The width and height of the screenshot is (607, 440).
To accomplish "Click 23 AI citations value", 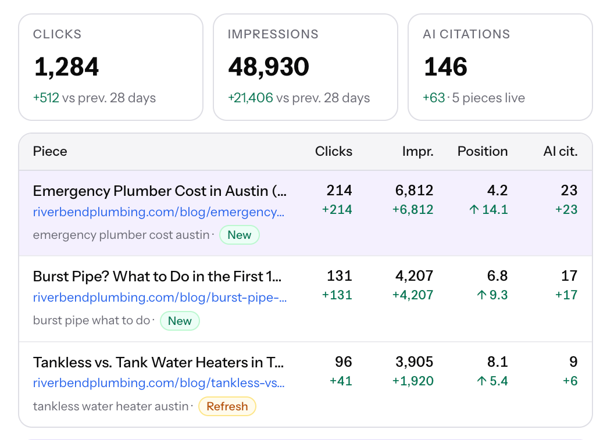I will pyautogui.click(x=569, y=191).
